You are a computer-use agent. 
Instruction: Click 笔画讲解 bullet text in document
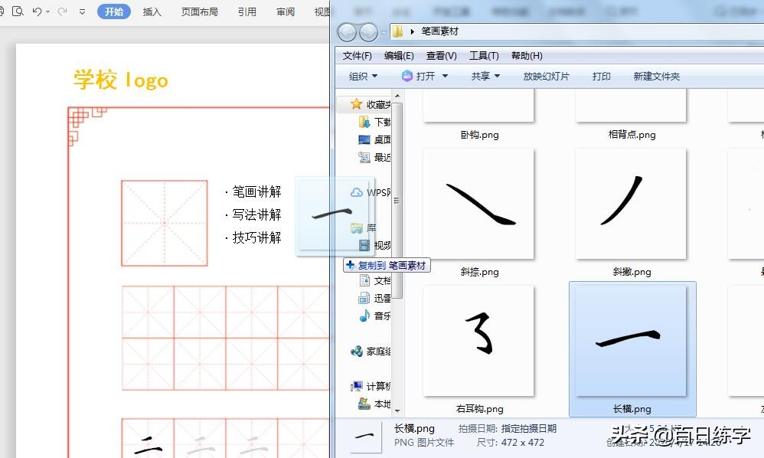[256, 191]
